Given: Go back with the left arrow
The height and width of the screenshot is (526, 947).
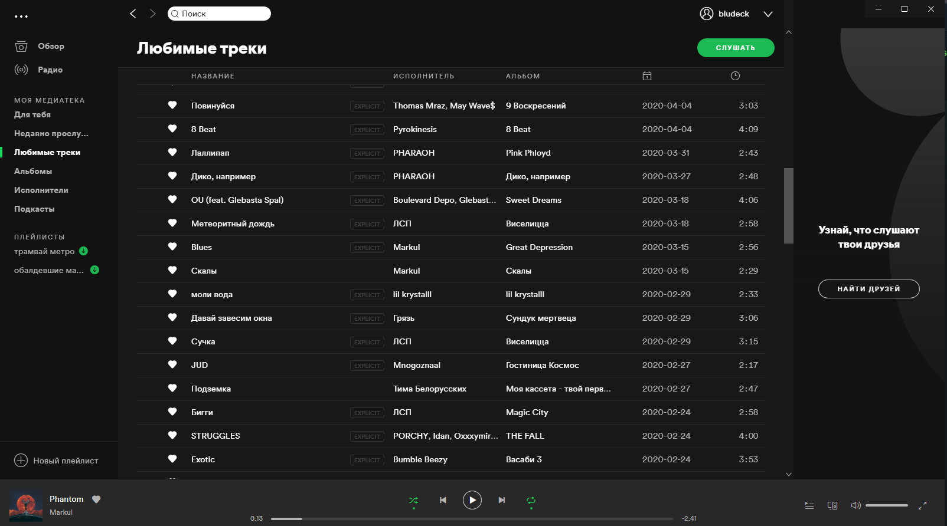Looking at the screenshot, I should coord(133,14).
